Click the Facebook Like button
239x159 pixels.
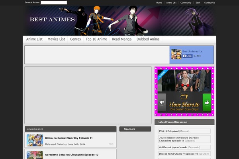187,56
